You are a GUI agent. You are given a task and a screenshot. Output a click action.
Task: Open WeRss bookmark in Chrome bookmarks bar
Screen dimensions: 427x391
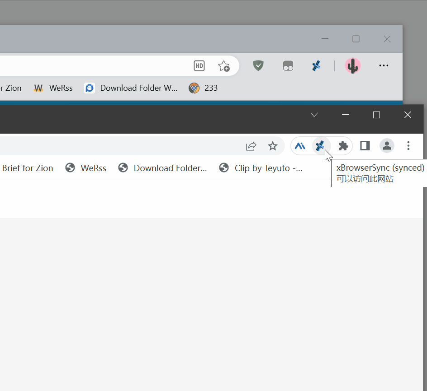[86, 168]
